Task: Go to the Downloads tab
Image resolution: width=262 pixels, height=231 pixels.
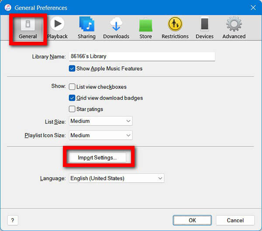Action: (116, 28)
